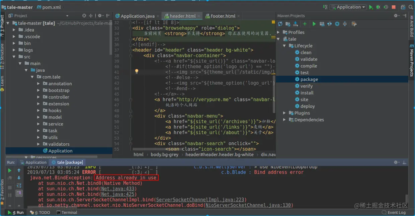The image size is (415, 216).
Task: Rerun the process in the Run panel
Action: [10, 170]
